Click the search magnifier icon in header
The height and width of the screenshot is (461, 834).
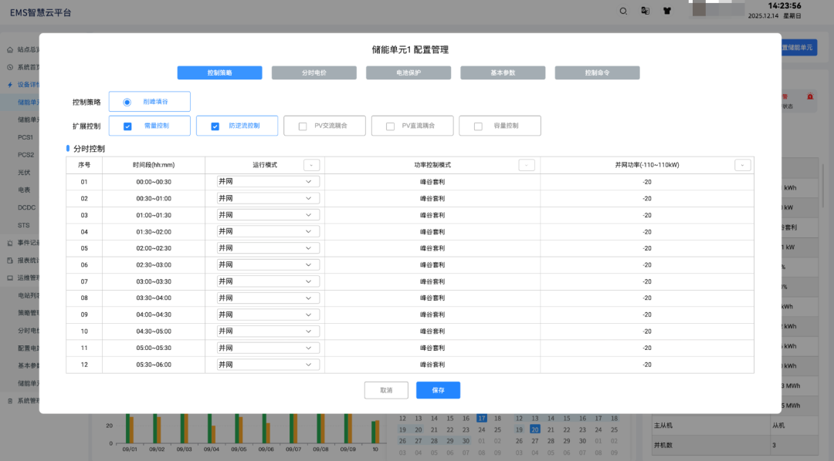pyautogui.click(x=623, y=11)
